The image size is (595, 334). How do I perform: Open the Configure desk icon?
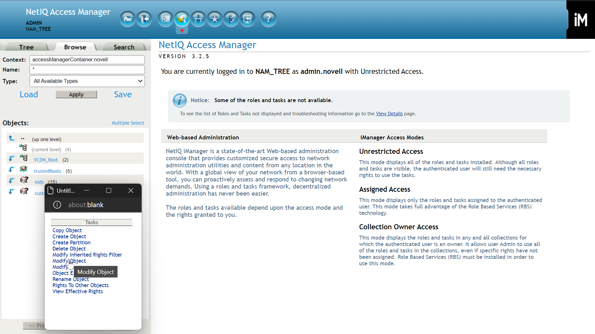point(198,19)
